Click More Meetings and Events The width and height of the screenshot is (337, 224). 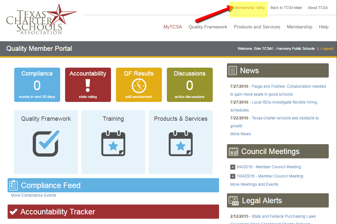(x=254, y=184)
